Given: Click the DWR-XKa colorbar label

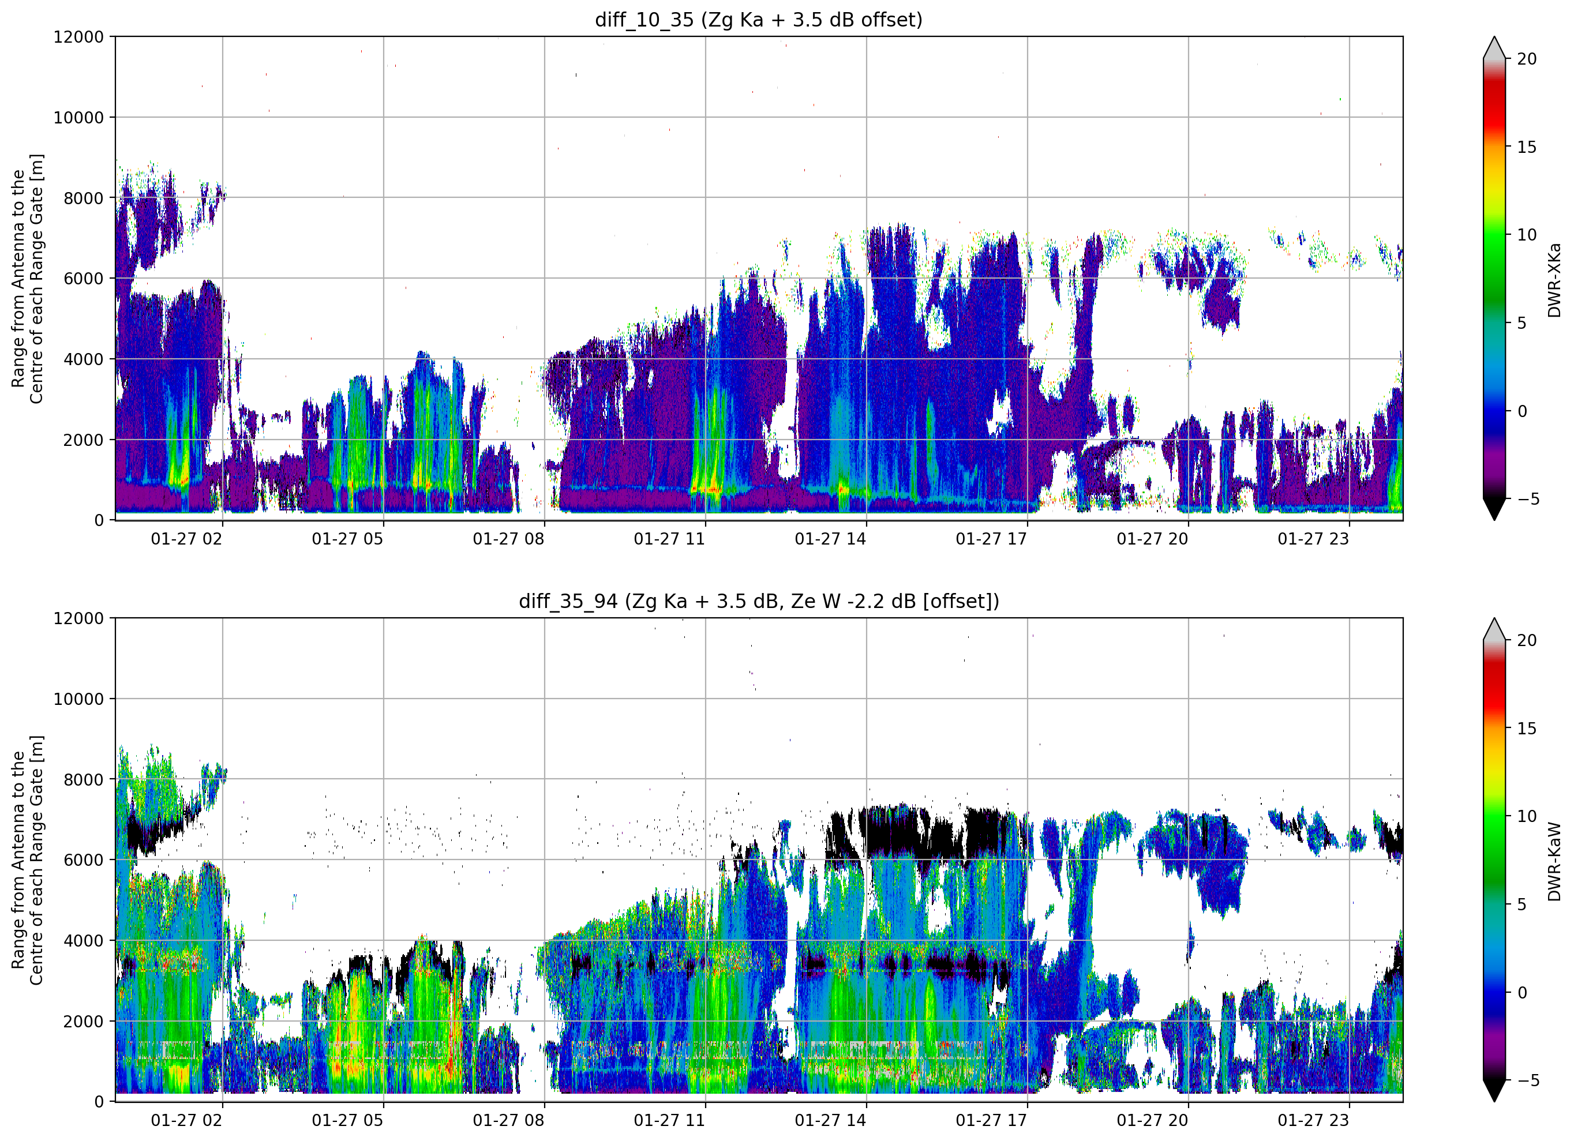Looking at the screenshot, I should (x=1554, y=280).
